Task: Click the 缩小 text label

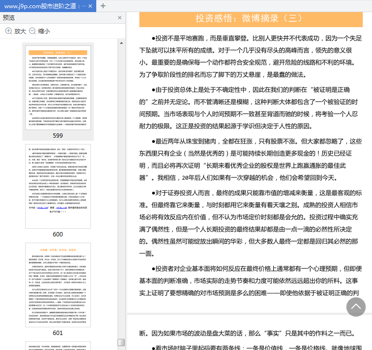Action: [x=44, y=31]
